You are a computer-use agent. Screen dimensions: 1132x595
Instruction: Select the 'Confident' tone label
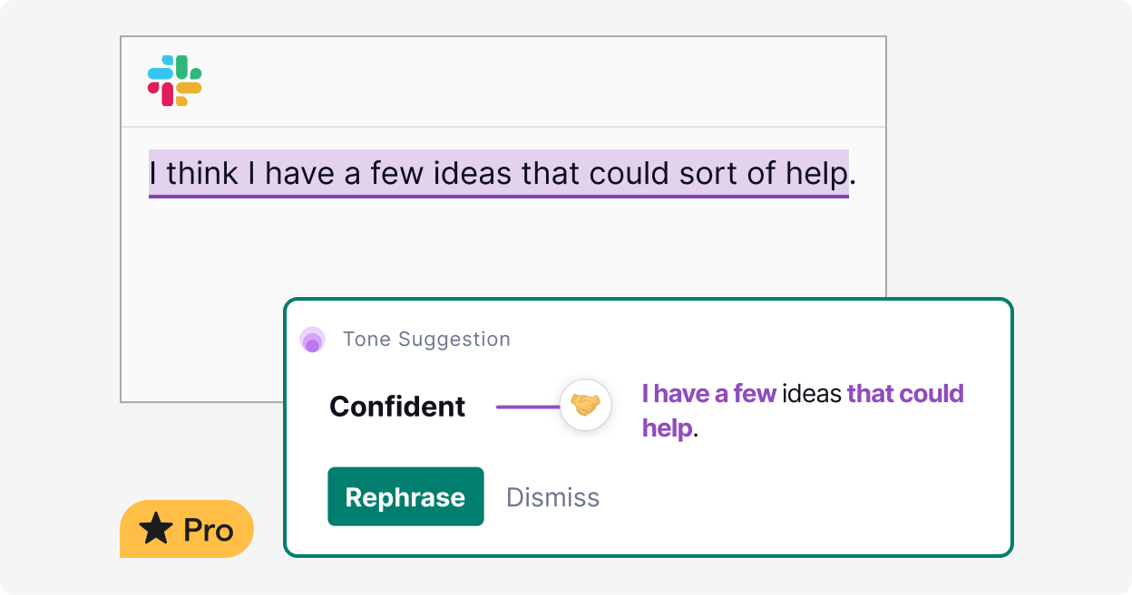coord(397,407)
